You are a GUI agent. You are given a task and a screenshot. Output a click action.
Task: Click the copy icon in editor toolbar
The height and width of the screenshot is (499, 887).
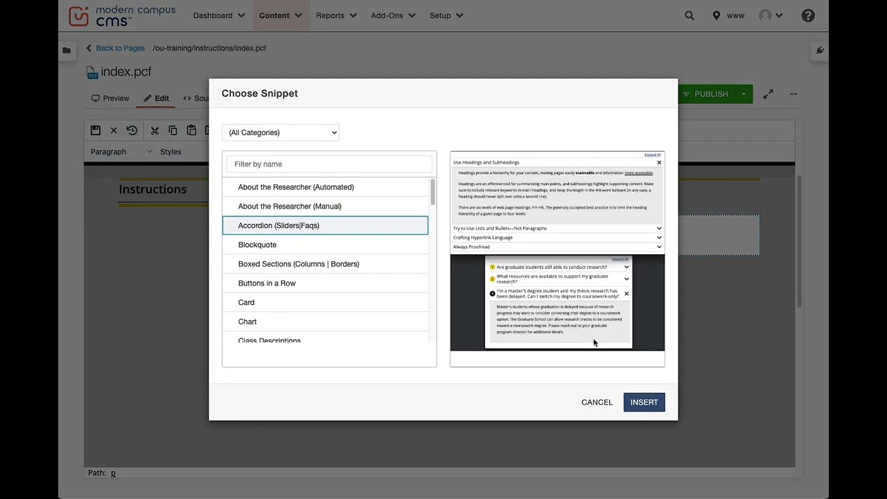173,130
